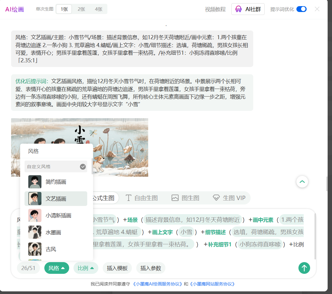
Task: Click the 图生图 picture icon
Action: 175,198
